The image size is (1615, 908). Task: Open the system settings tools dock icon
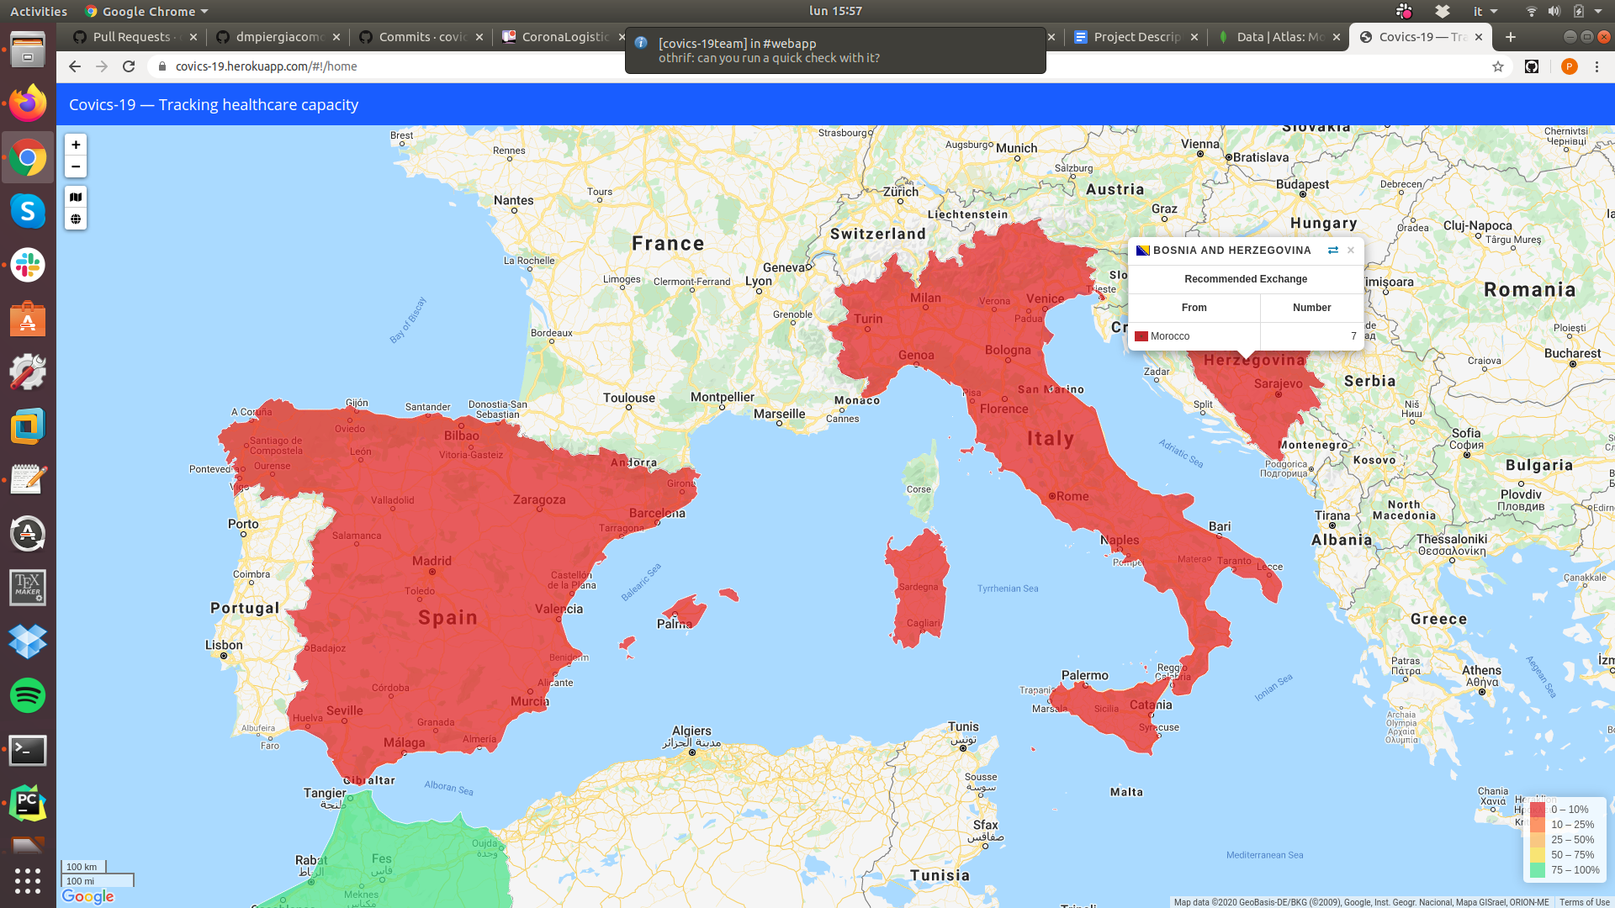[28, 372]
